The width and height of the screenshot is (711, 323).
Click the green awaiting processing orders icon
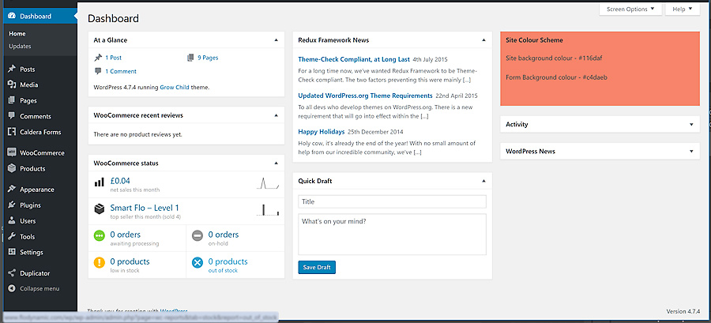point(100,236)
